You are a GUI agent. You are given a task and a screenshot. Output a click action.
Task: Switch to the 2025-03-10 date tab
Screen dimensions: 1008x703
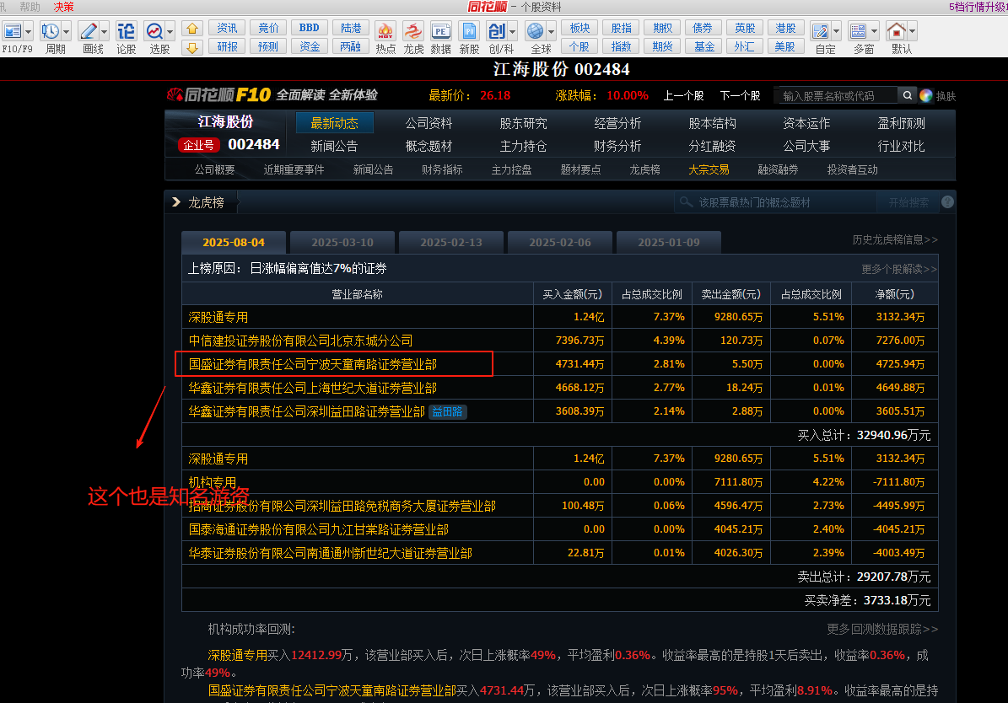click(x=342, y=242)
